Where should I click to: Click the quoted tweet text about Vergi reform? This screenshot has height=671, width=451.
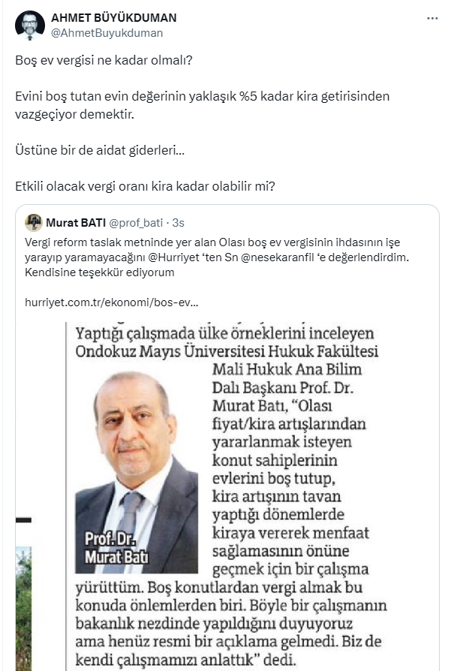217,257
